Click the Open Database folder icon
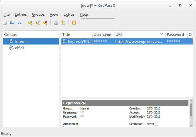Screen dimensions: 196x137 coord(12,23)
